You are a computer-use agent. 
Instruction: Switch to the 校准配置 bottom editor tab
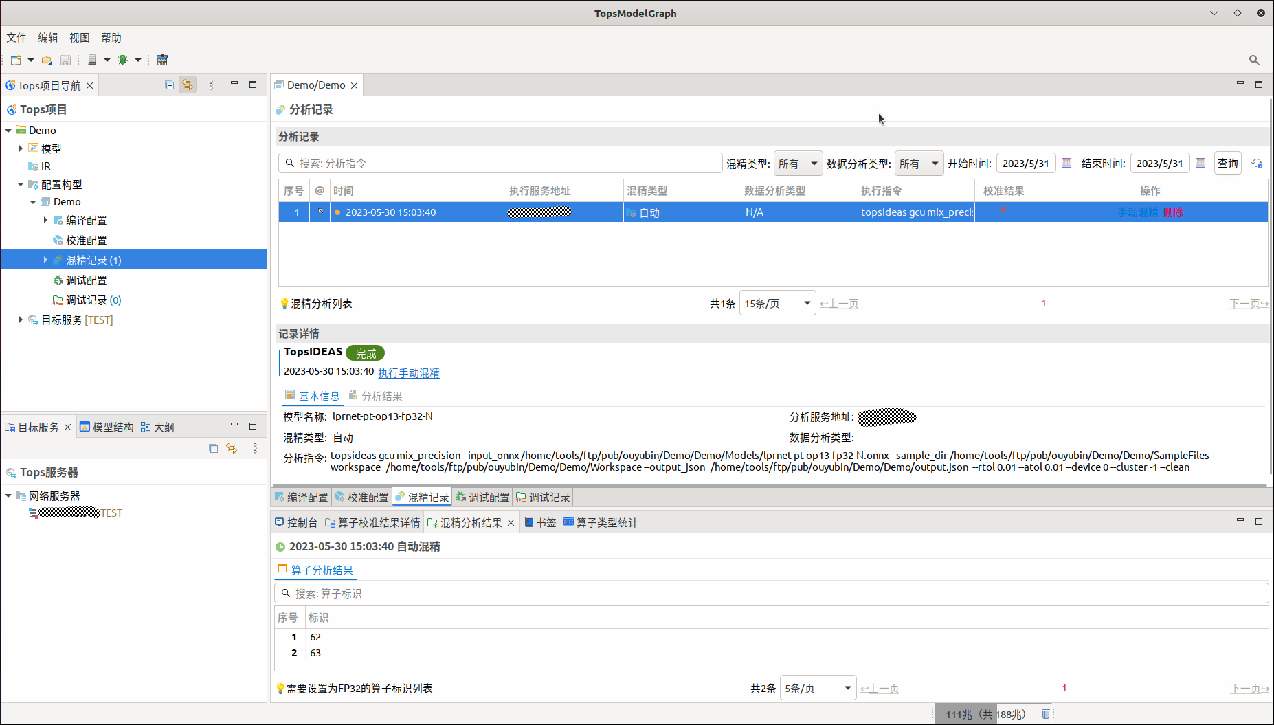coord(361,497)
